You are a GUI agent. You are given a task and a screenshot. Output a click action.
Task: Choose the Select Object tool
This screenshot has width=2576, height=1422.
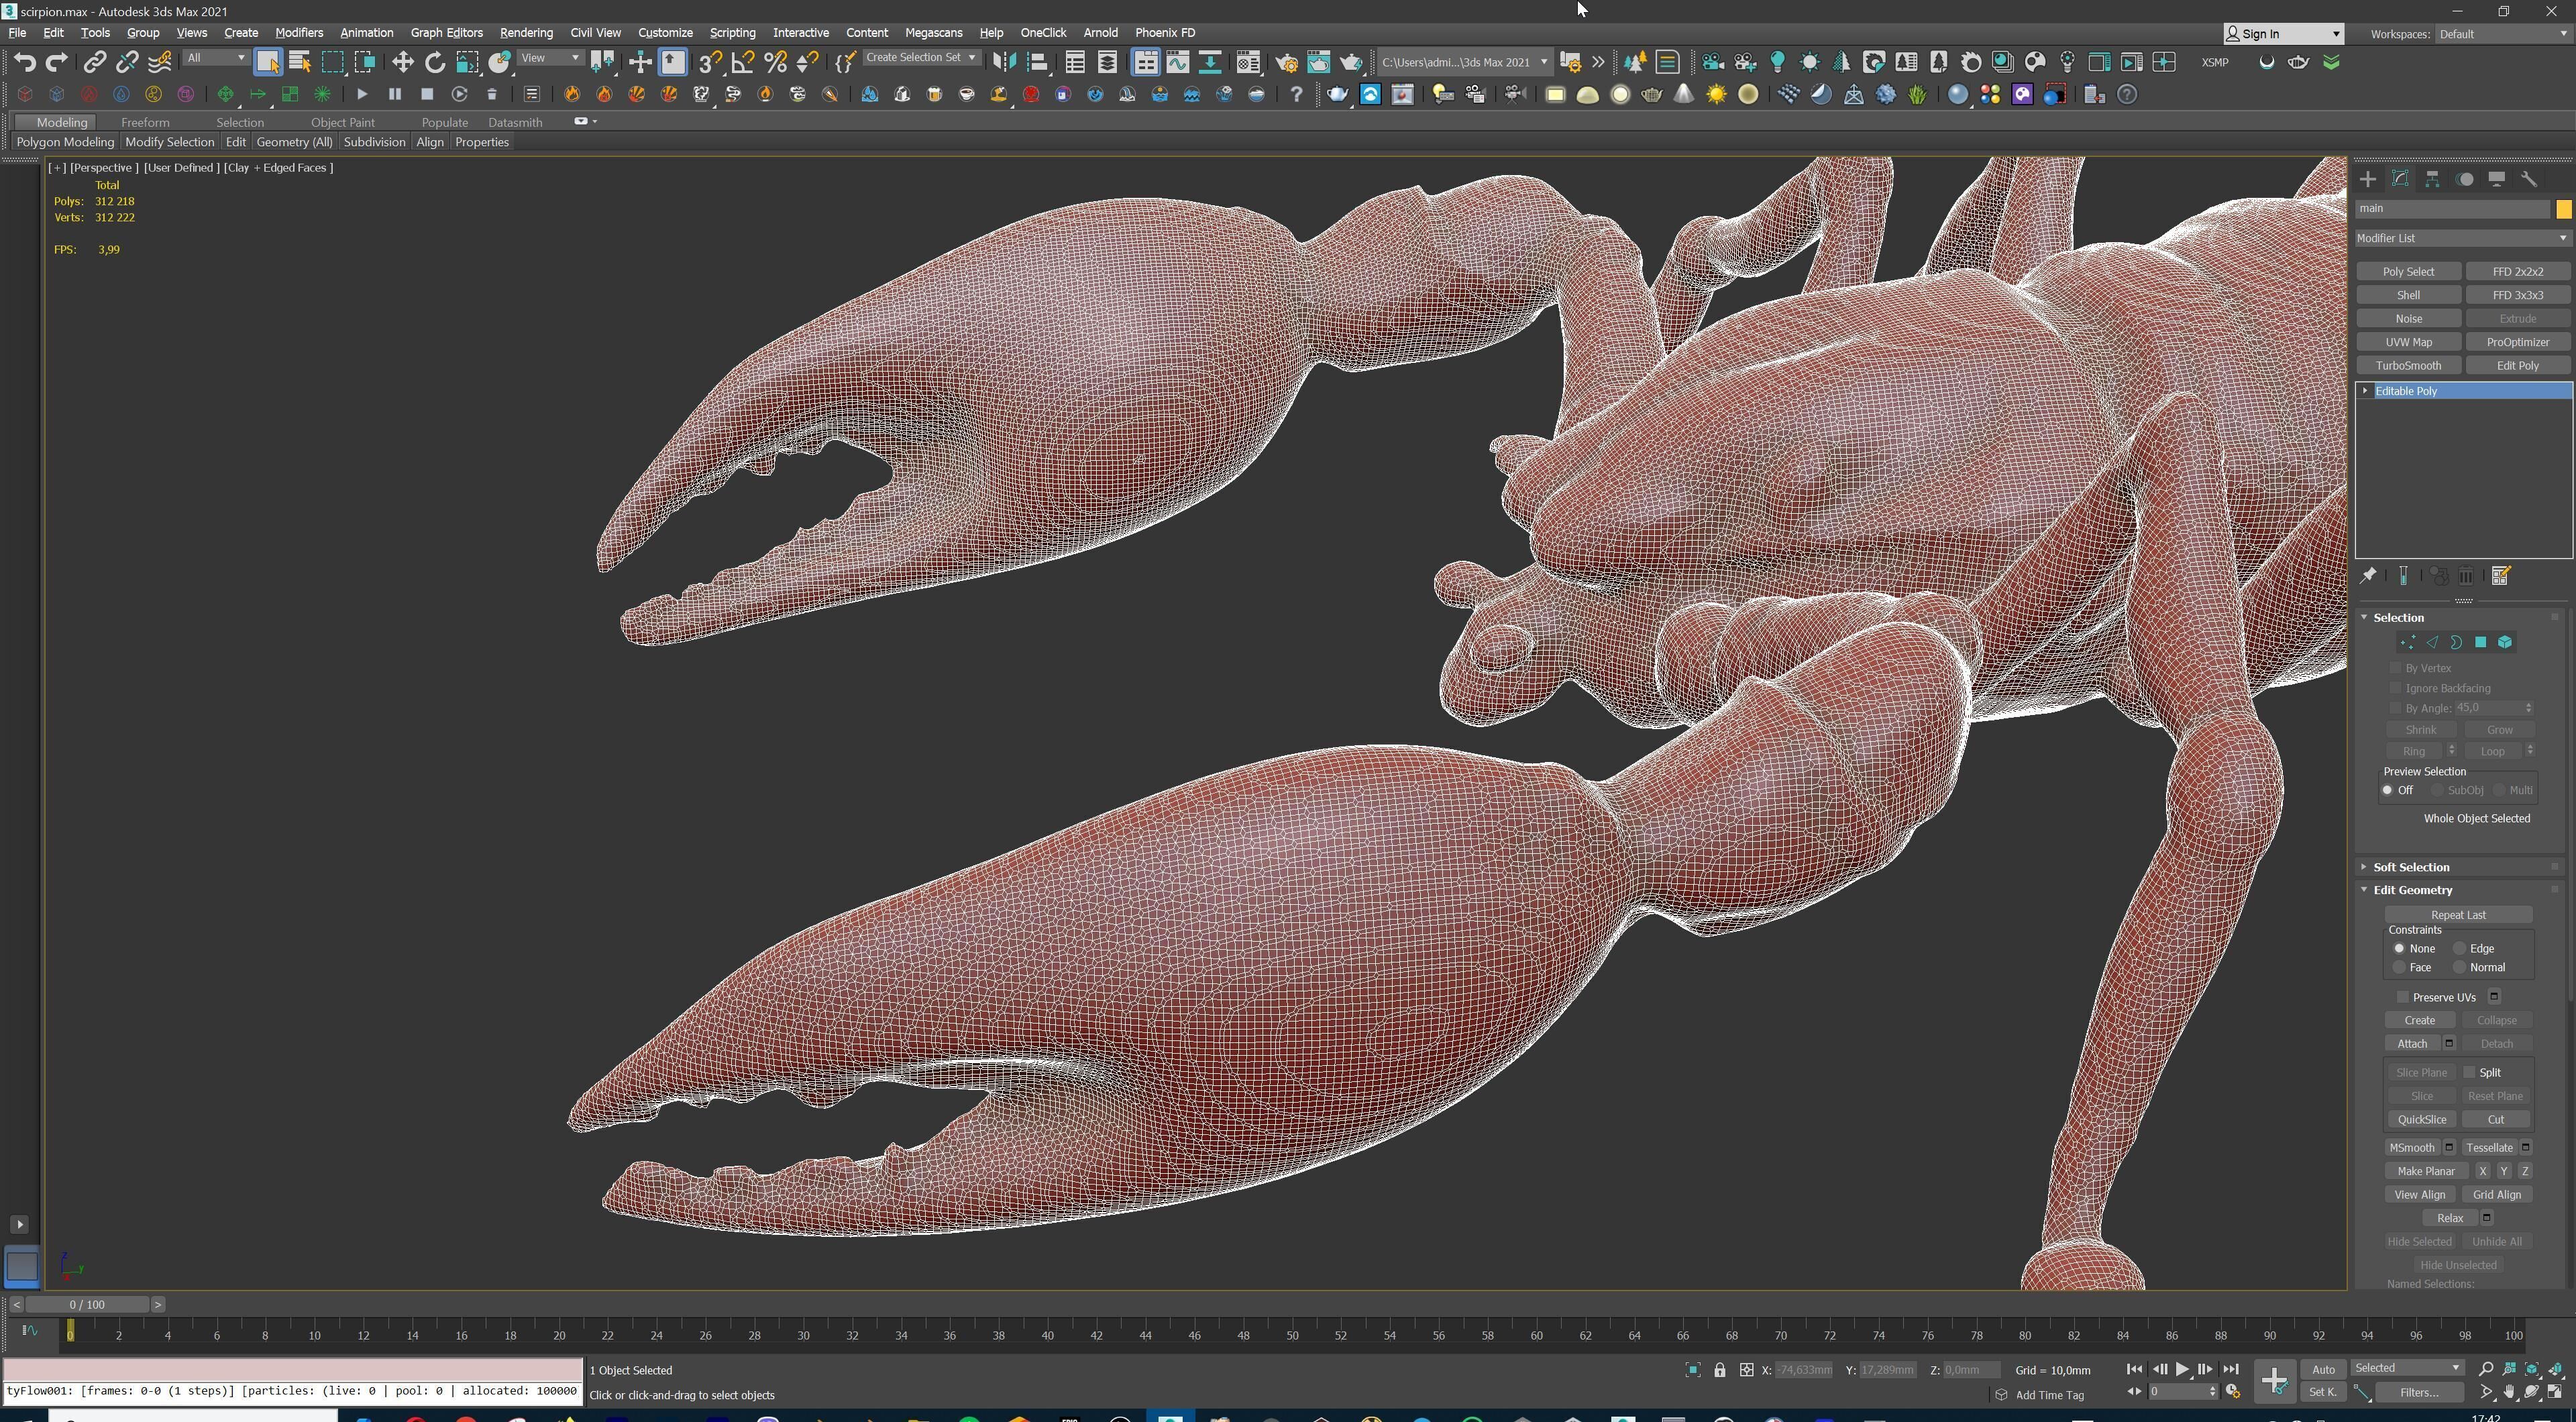pos(267,62)
